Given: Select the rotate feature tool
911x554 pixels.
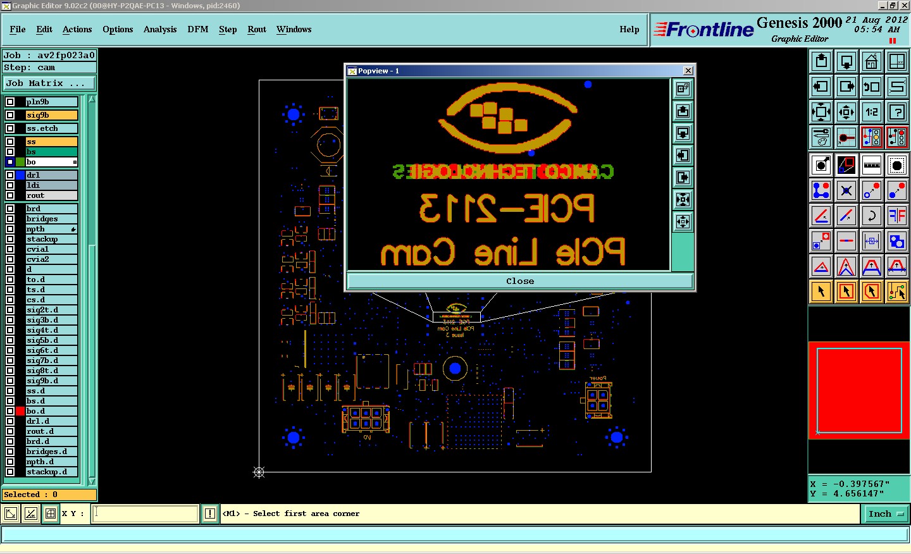Looking at the screenshot, I should tap(872, 216).
